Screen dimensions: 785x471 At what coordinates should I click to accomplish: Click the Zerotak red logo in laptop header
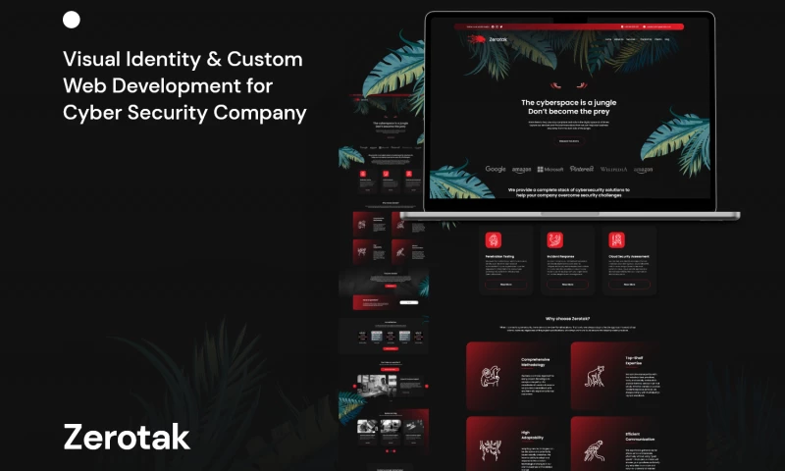476,39
